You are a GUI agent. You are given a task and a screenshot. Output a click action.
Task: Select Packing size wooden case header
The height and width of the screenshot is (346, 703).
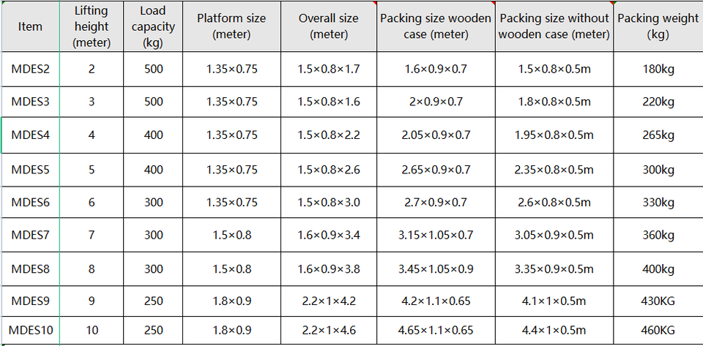pos(436,26)
